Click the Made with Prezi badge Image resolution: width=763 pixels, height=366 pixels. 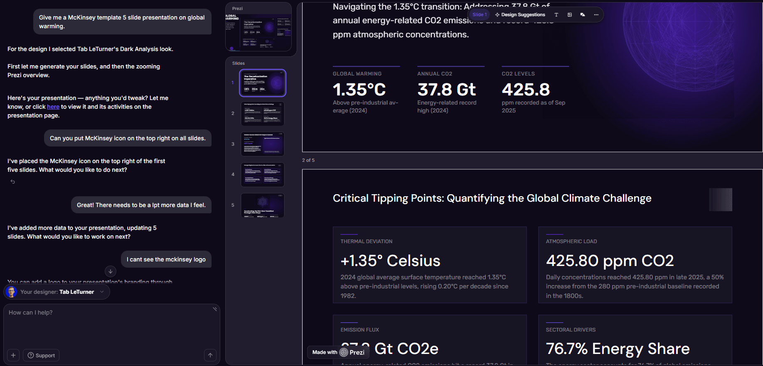(x=338, y=352)
